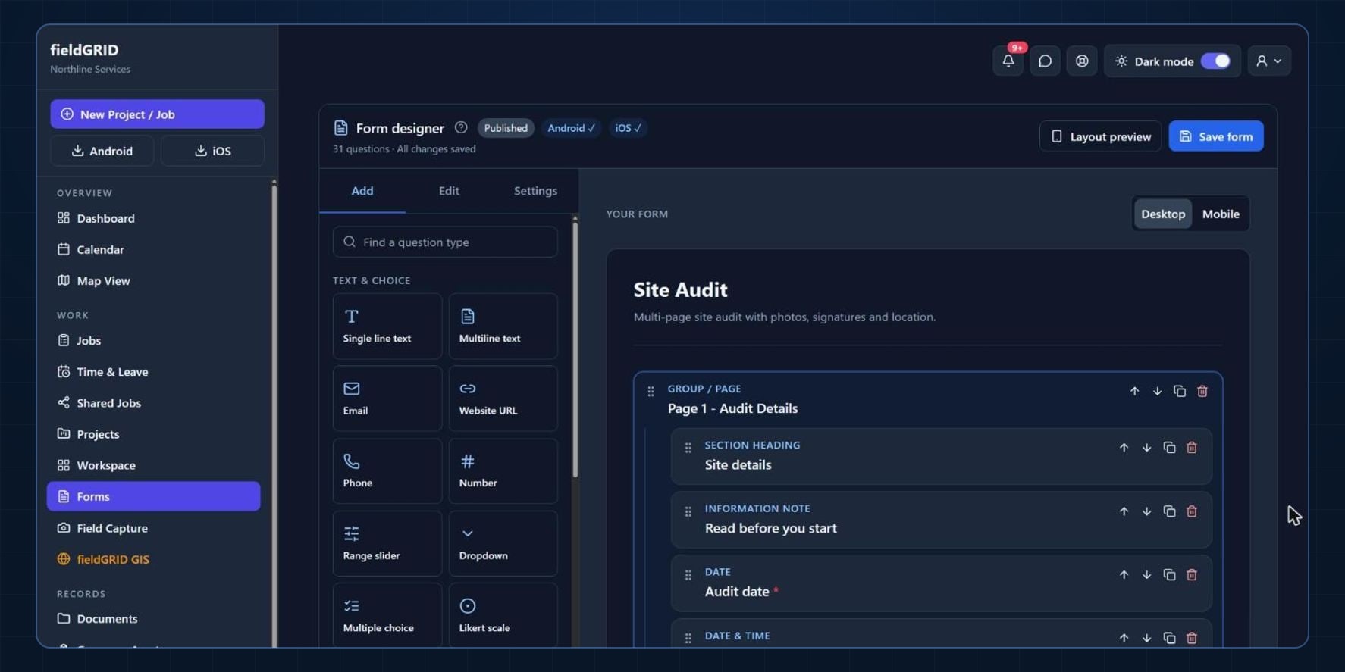
Task: Go to Dashboard in the sidebar
Action: (x=153, y=218)
